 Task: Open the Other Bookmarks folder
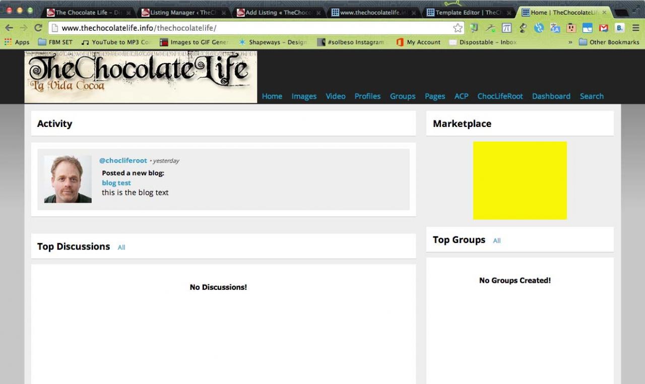[x=609, y=42]
